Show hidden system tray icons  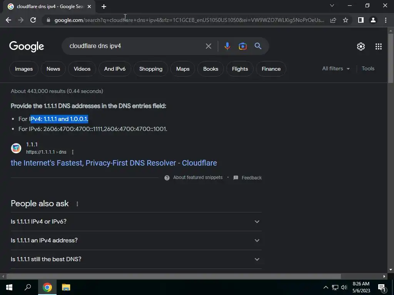coord(326,287)
